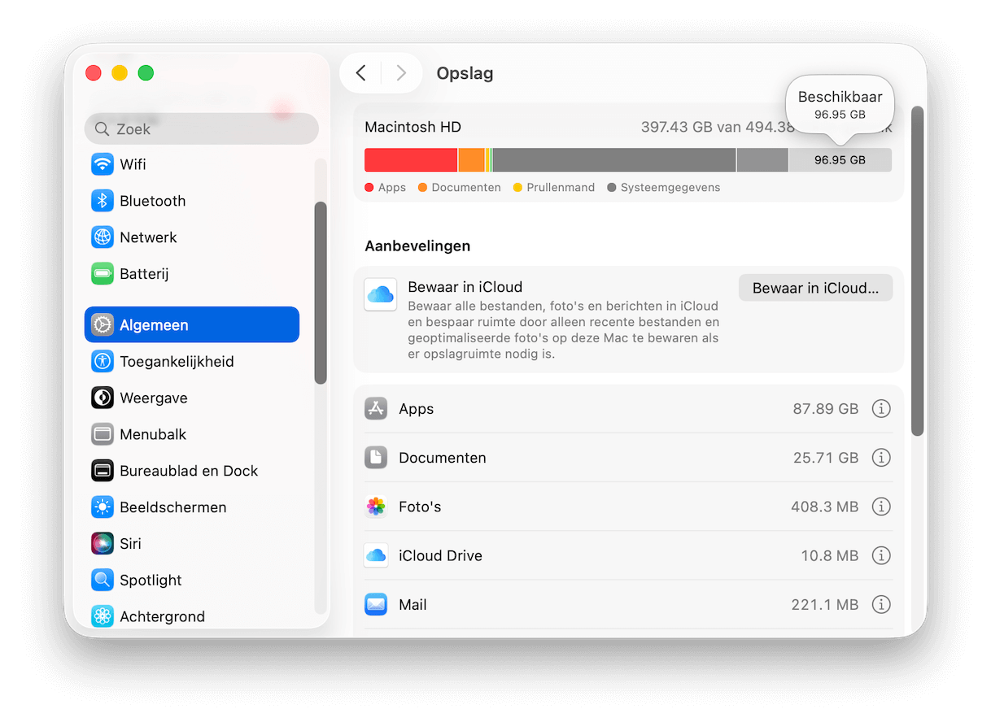Click the 96.95 GB free segment

pyautogui.click(x=840, y=160)
